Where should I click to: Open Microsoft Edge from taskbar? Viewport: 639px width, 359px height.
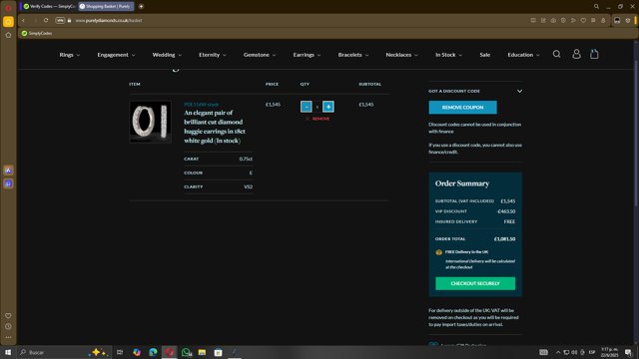(x=153, y=352)
